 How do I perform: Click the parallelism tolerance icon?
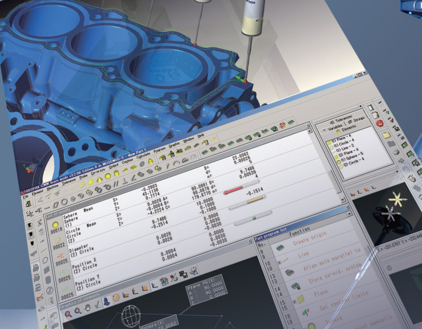(116, 183)
